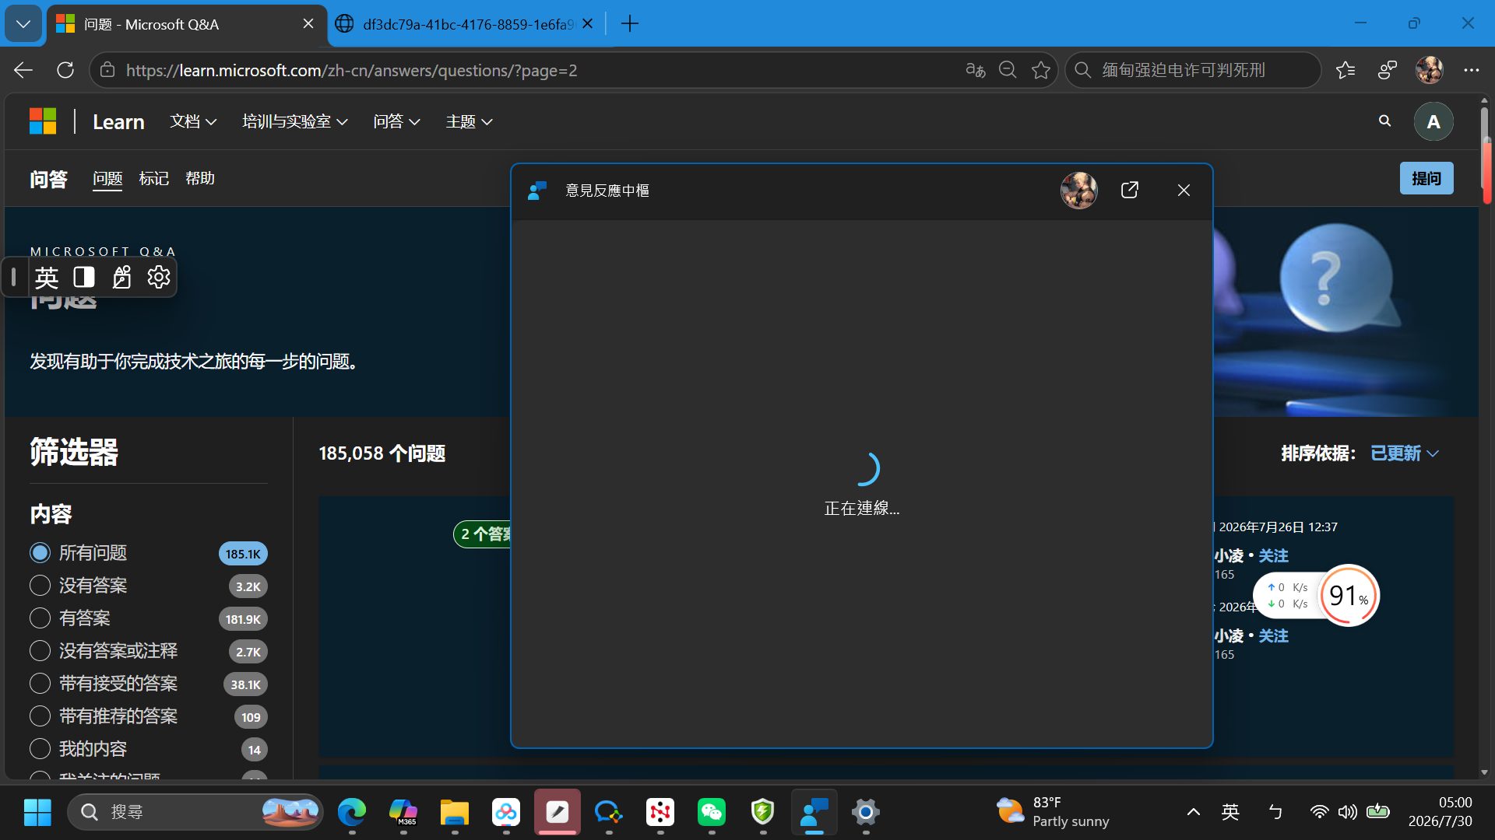Select the 有答案 filter option
Screen dimensions: 1495x840
click(x=40, y=618)
